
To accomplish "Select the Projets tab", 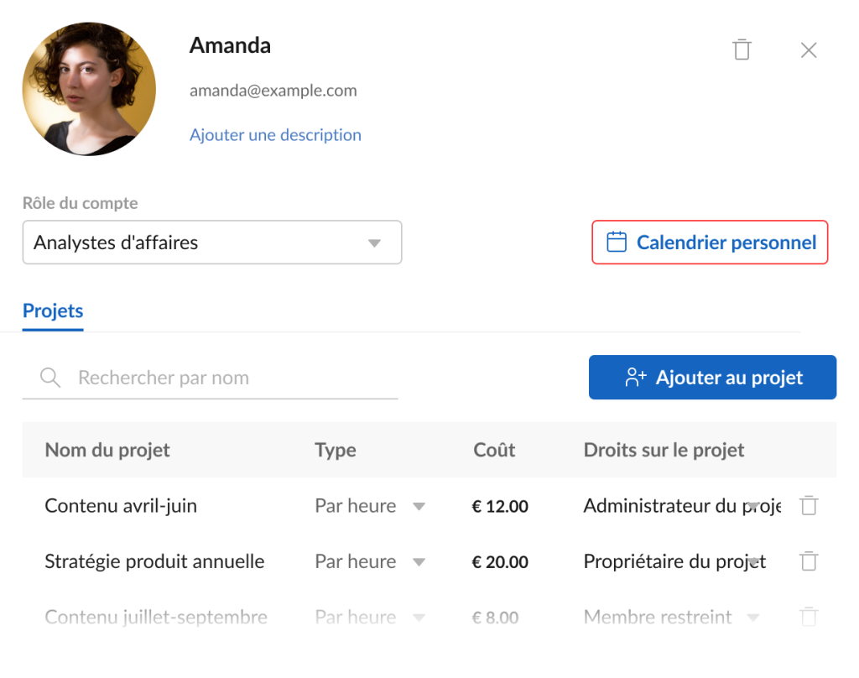I will click(x=53, y=310).
